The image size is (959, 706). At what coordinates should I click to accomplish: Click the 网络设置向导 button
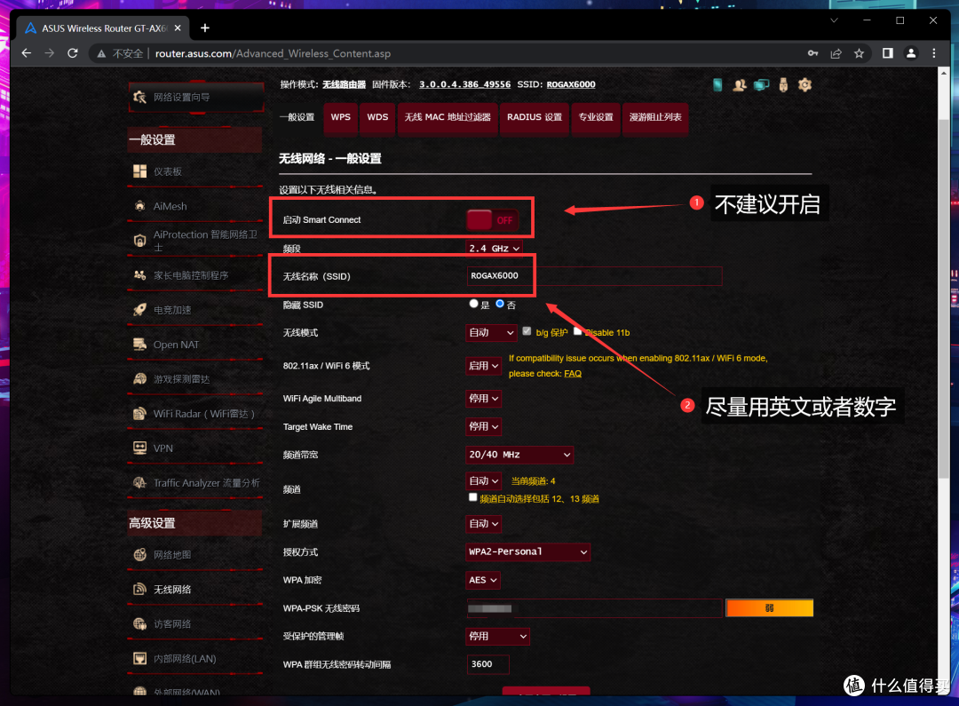(x=194, y=97)
